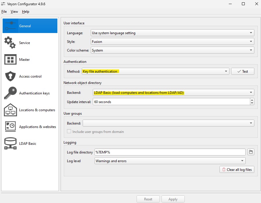Image resolution: width=261 pixels, height=203 pixels.
Task: Open the Help menu
Action: 26,12
